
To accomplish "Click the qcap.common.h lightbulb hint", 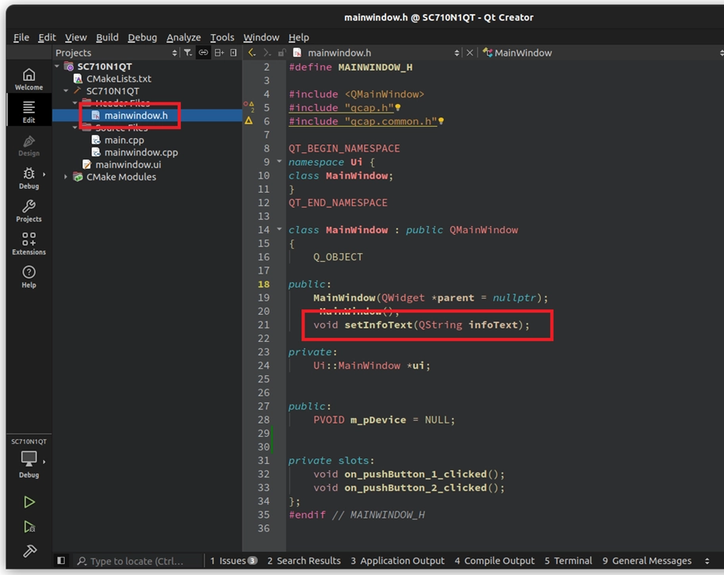I will 441,121.
